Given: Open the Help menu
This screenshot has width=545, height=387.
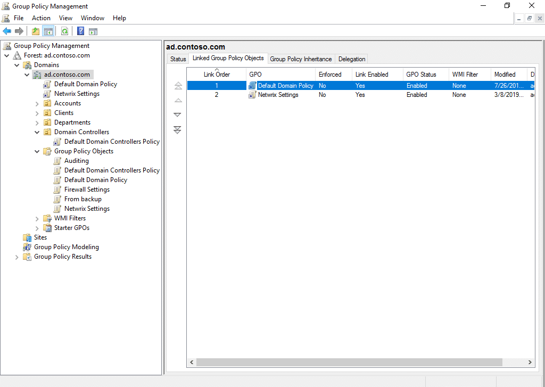Looking at the screenshot, I should pyautogui.click(x=119, y=18).
